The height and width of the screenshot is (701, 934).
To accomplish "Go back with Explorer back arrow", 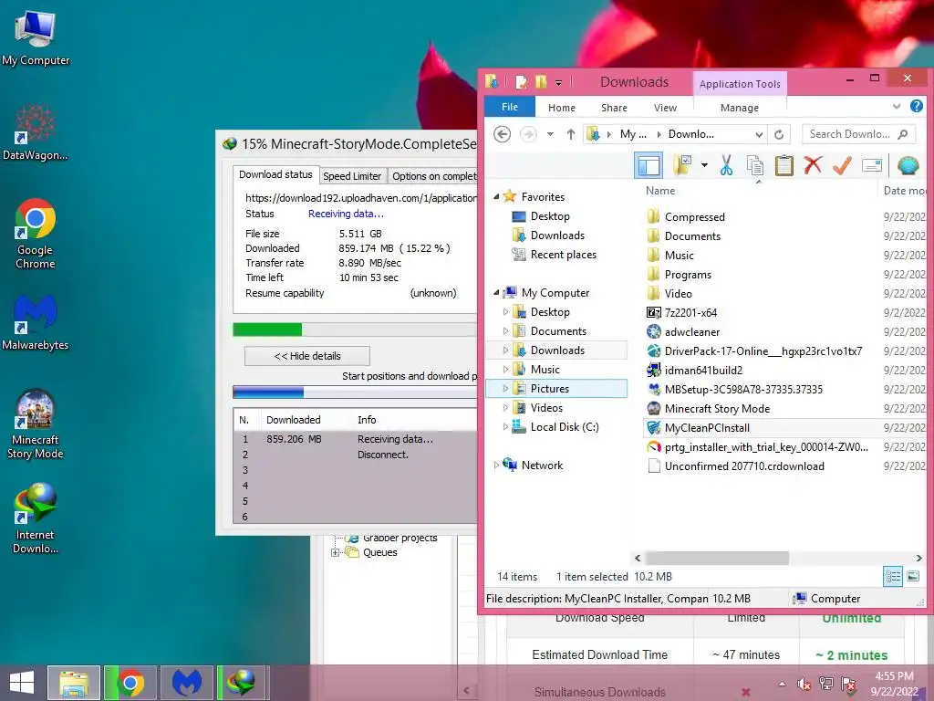I will click(x=503, y=134).
